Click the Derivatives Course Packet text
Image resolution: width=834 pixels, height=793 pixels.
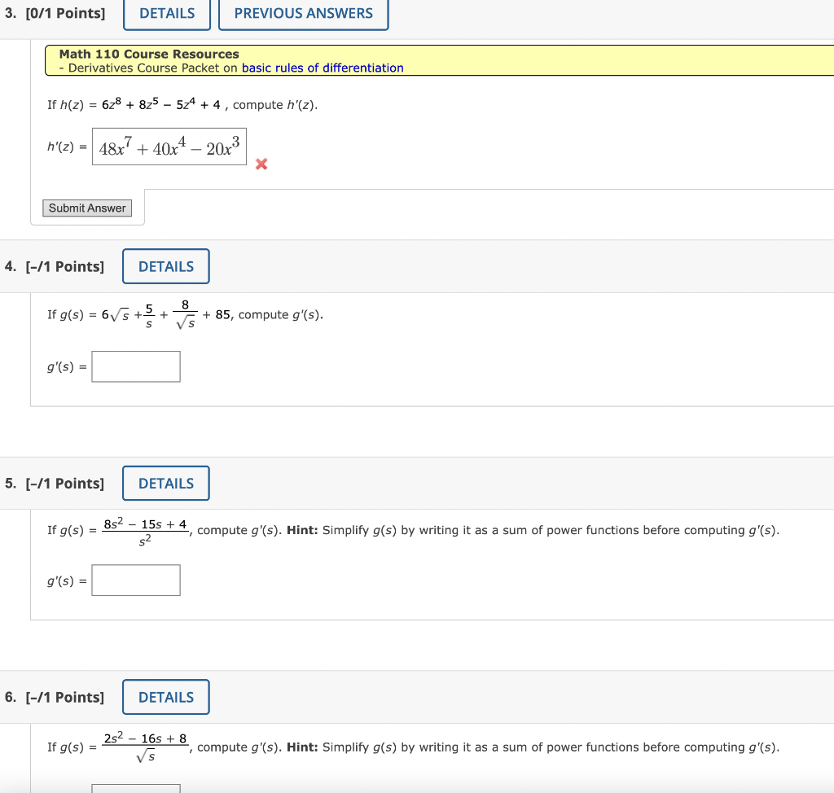(147, 68)
